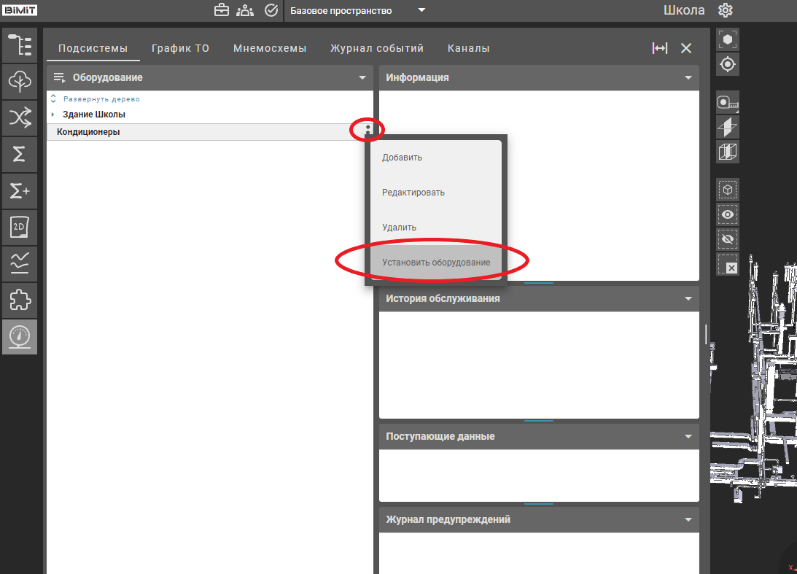The width and height of the screenshot is (797, 574).
Task: Select the tape measure tool
Action: pos(727,103)
